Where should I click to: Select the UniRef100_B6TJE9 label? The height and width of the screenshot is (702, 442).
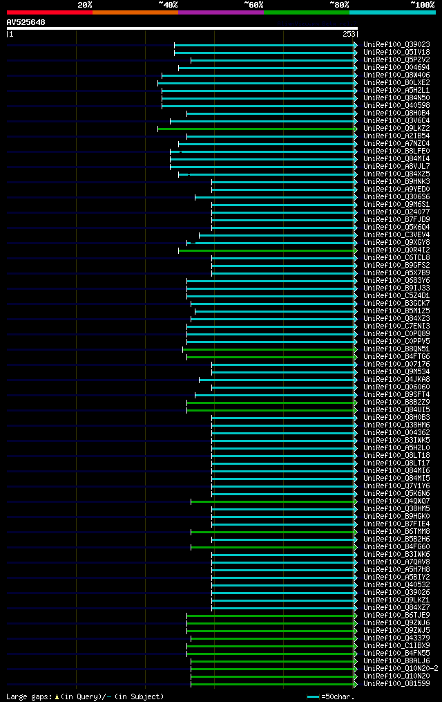396,616
